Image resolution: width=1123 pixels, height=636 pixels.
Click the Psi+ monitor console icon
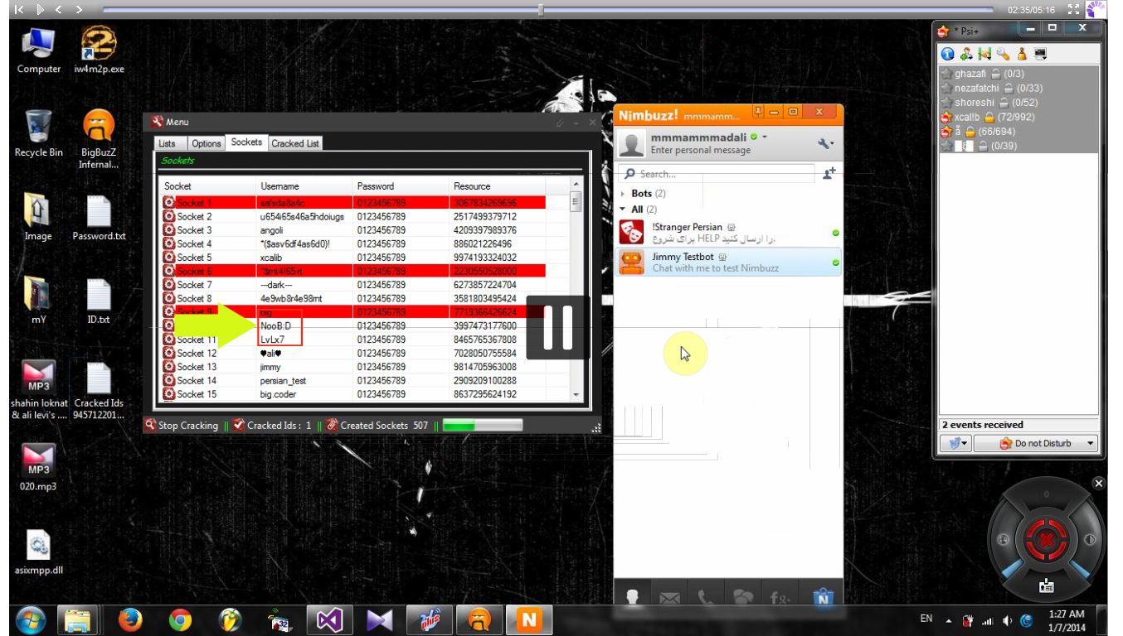(1040, 55)
